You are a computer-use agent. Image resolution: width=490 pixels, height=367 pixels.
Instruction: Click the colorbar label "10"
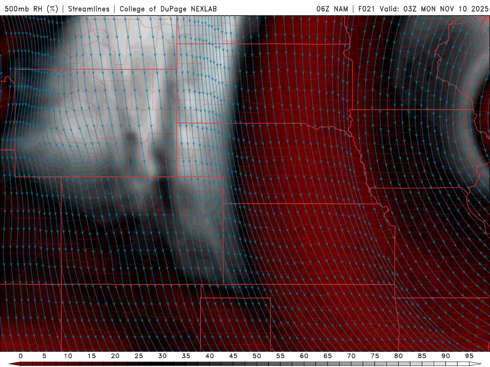click(x=68, y=356)
